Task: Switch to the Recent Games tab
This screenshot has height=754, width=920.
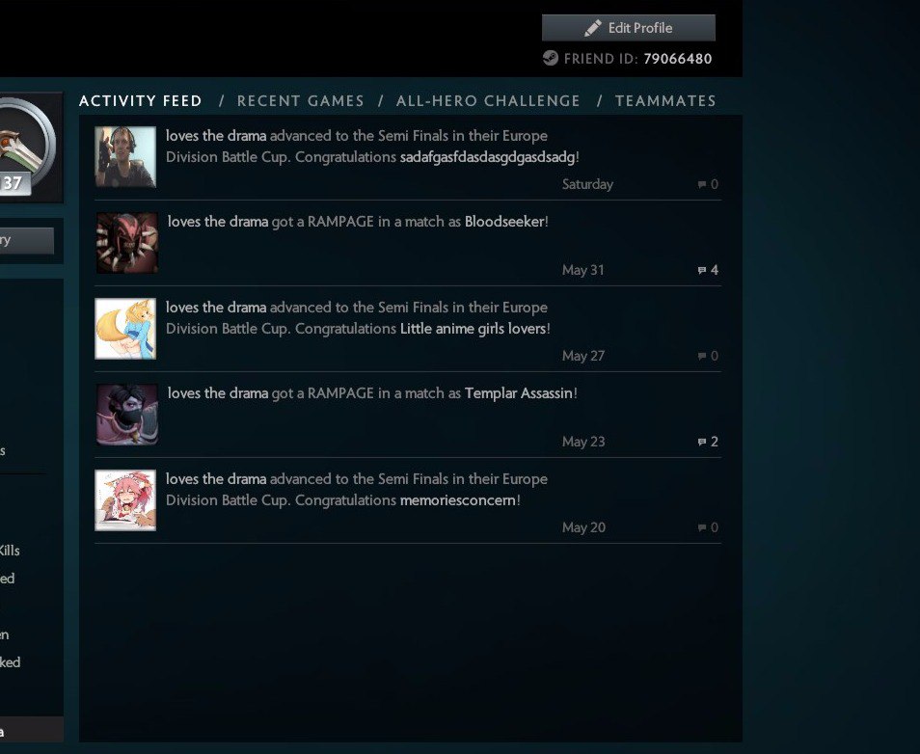Action: click(x=300, y=100)
